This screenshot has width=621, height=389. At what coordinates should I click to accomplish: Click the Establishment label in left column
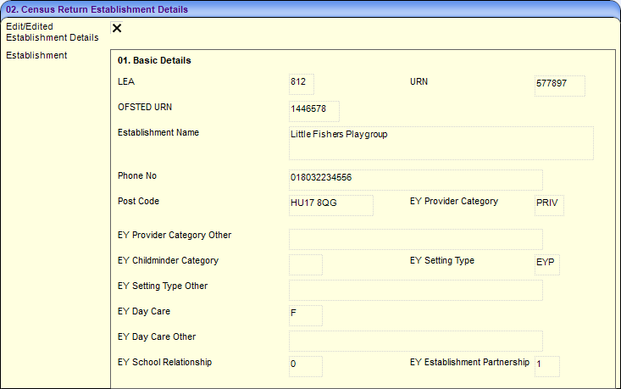[36, 56]
